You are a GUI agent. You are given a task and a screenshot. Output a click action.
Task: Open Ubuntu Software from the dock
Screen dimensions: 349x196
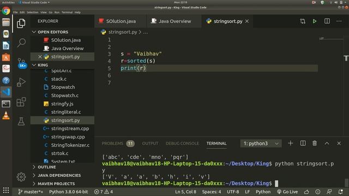[6, 57]
